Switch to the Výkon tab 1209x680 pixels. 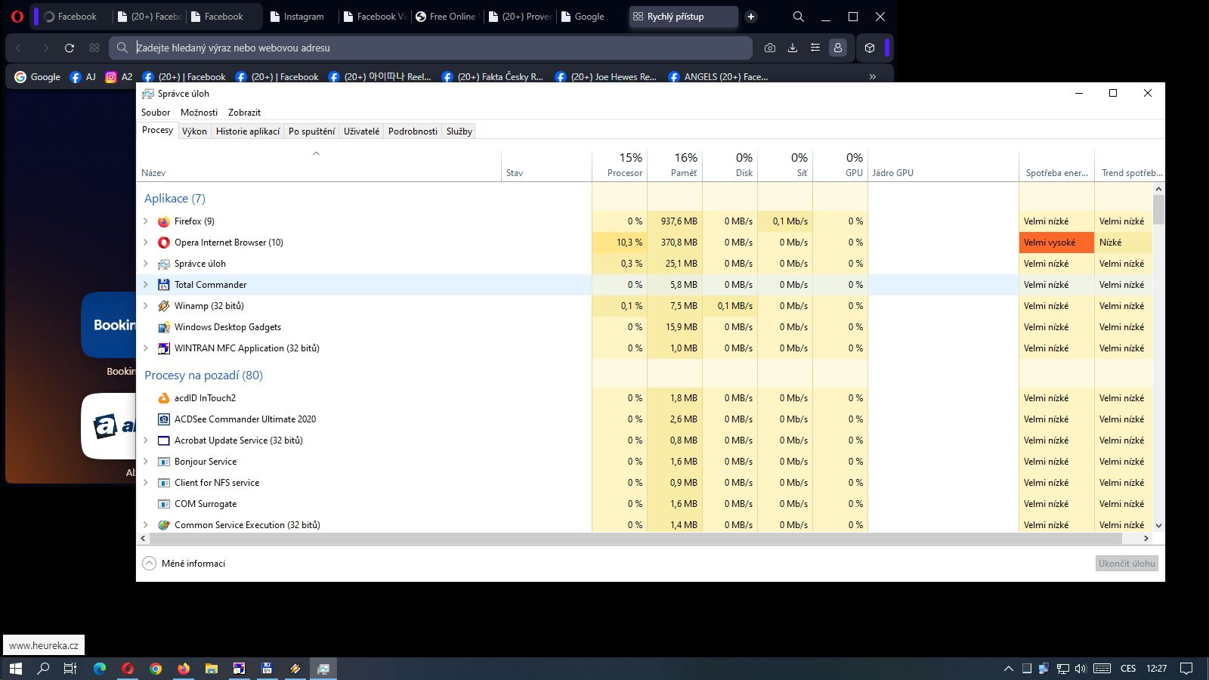tap(194, 131)
